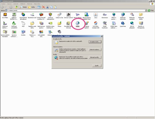Image resolution: width=155 pixels, height=119 pixels.
Task: Open Správce plotrů Autodesk icon
Action: point(5,32)
